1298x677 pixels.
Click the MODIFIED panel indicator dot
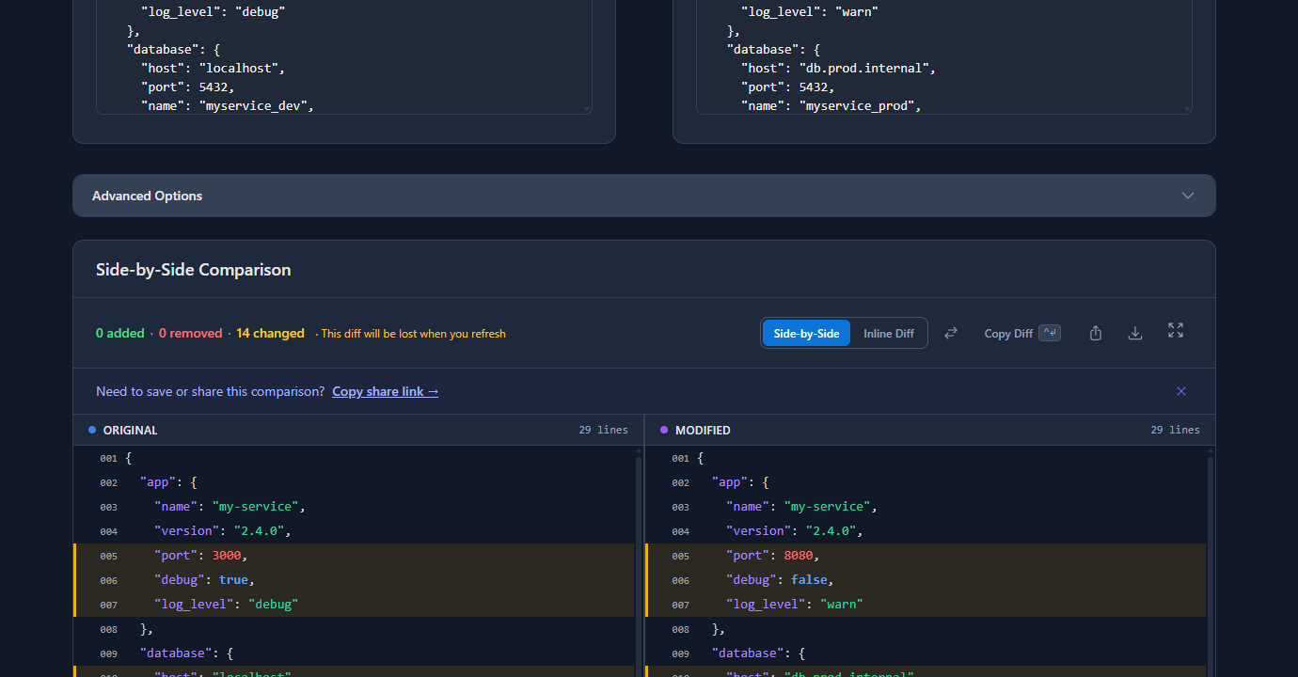pos(664,429)
